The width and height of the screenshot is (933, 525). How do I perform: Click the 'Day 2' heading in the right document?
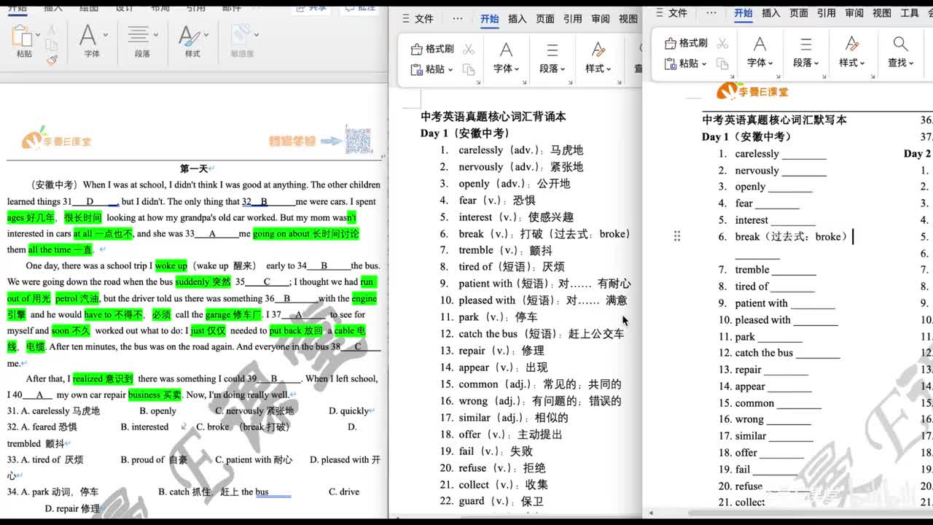click(917, 154)
